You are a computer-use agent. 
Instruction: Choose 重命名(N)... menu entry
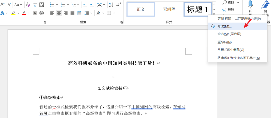click(237, 42)
